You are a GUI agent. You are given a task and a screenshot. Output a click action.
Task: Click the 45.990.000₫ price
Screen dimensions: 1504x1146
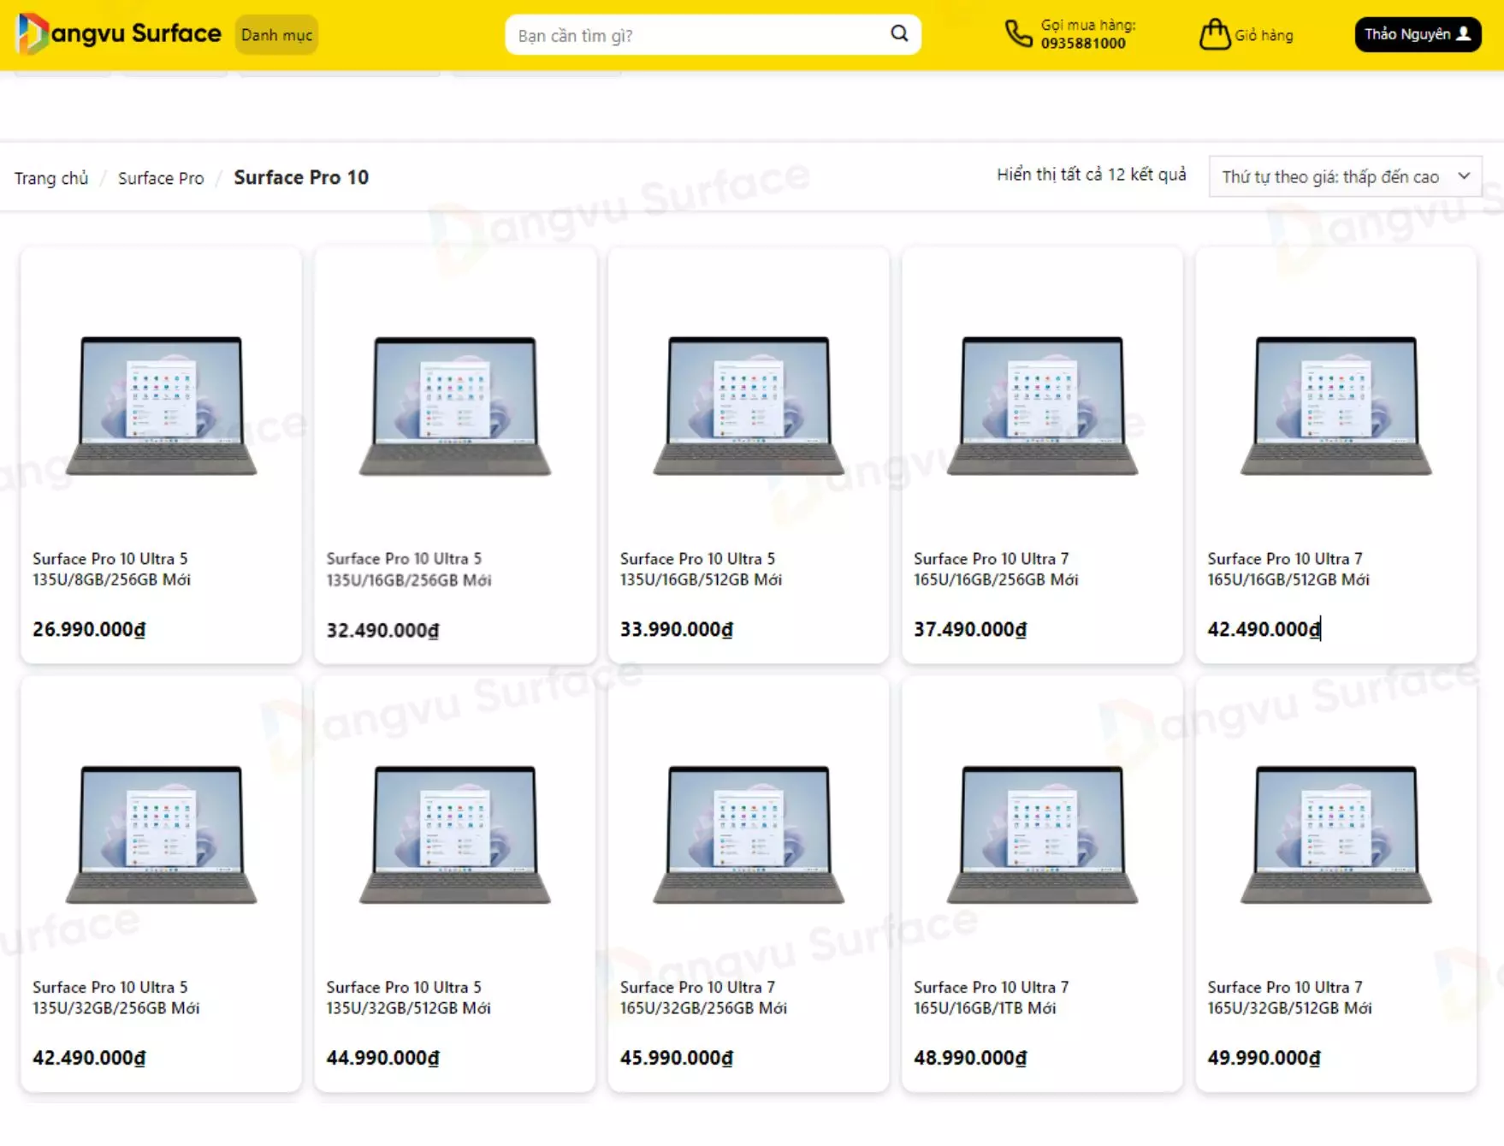[x=676, y=1059]
